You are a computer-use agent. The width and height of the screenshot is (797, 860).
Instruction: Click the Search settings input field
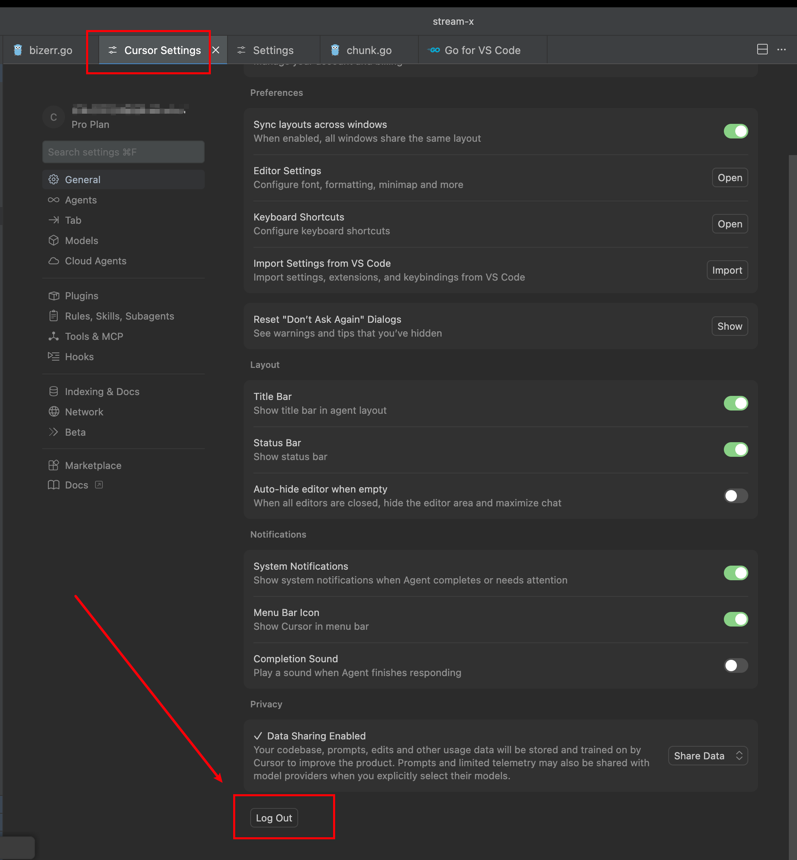(123, 152)
